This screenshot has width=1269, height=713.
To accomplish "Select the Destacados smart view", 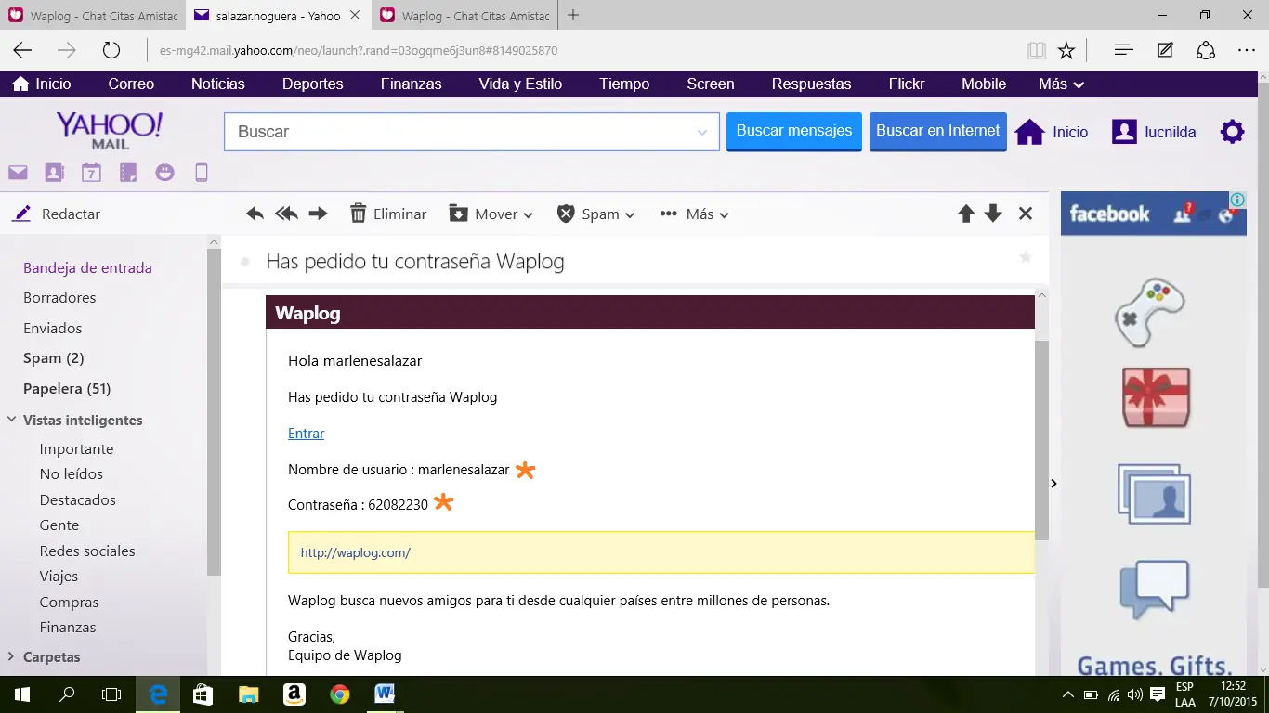I will tap(78, 499).
